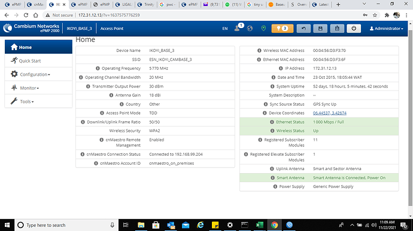
Task: Open the device coordinates link 06.44537, 3.42674
Action: point(330,113)
